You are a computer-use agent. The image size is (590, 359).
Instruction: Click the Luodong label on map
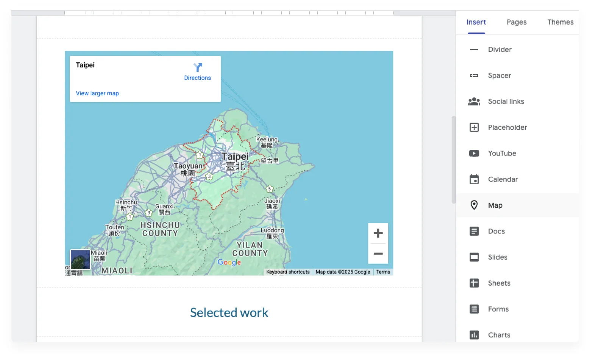pos(272,233)
